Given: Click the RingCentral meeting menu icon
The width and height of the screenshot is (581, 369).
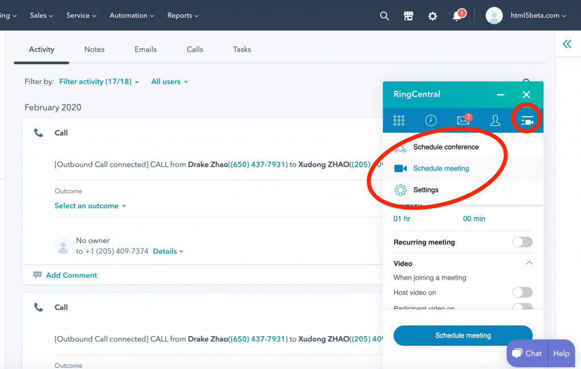Looking at the screenshot, I should pyautogui.click(x=527, y=120).
